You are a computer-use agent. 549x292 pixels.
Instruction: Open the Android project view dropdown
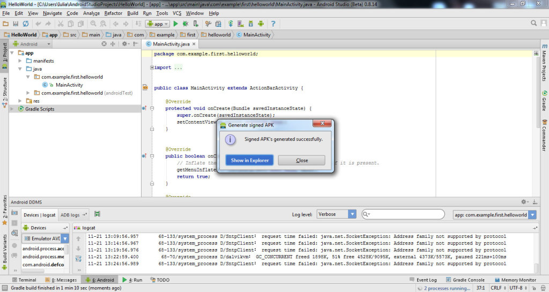[32, 44]
